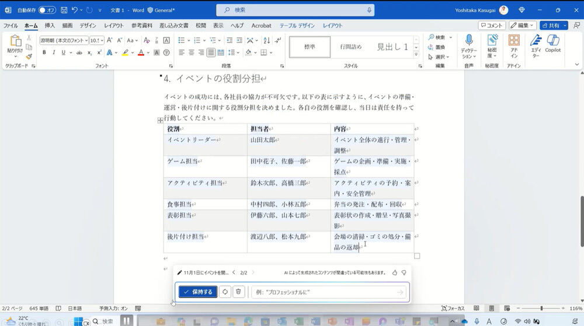This screenshot has height=326, width=584.
Task: Open the 選択 dropdown
Action: [x=439, y=57]
